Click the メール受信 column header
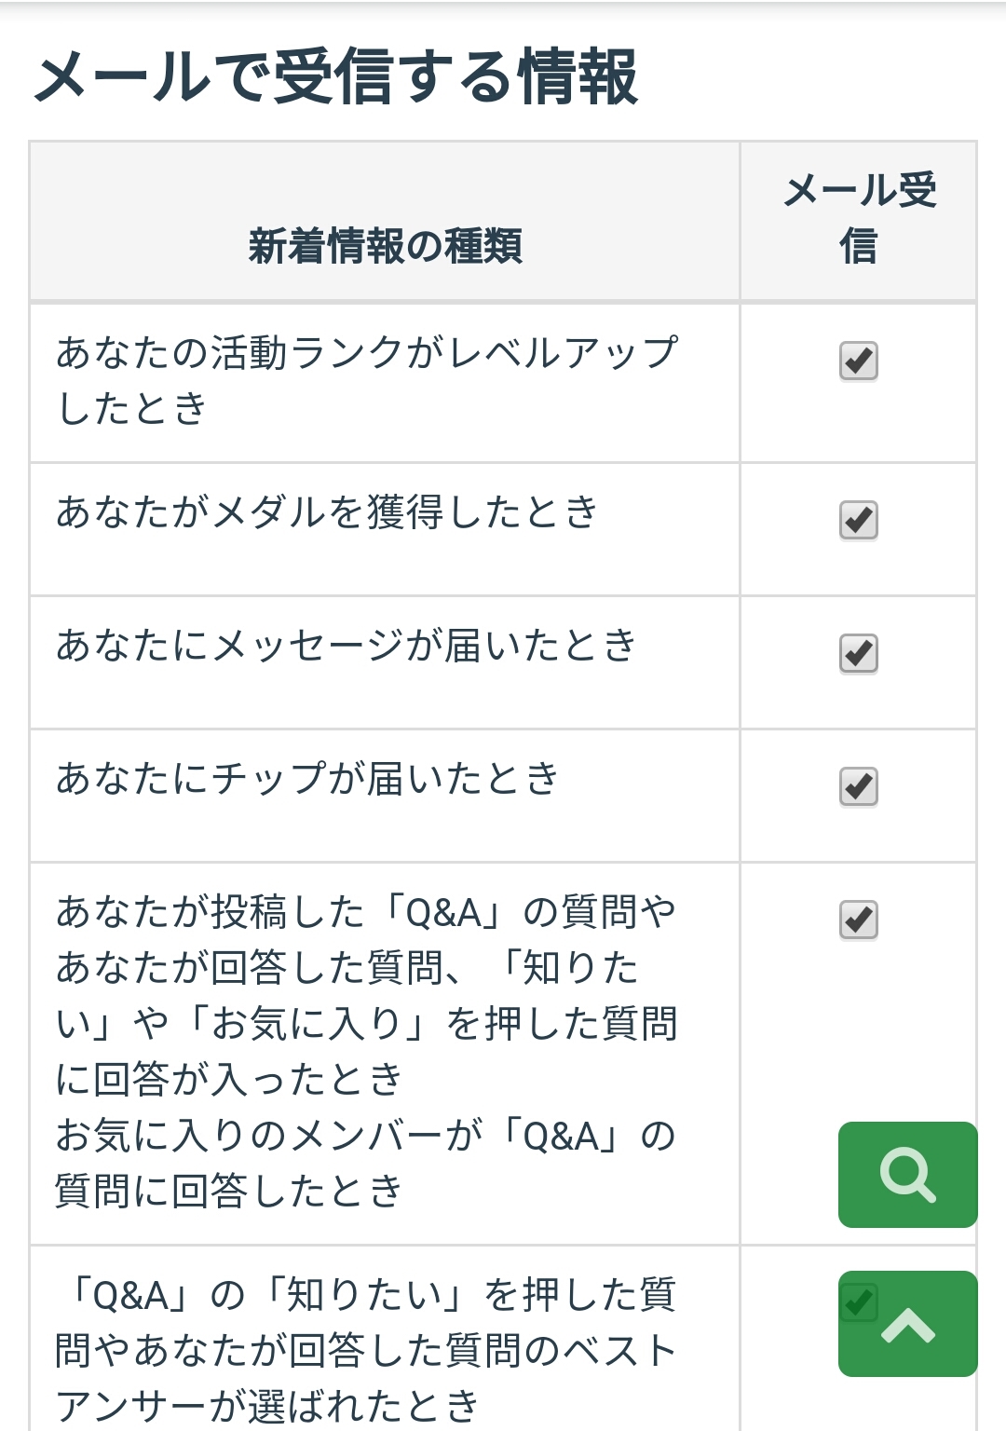The image size is (1006, 1431). pyautogui.click(x=858, y=219)
